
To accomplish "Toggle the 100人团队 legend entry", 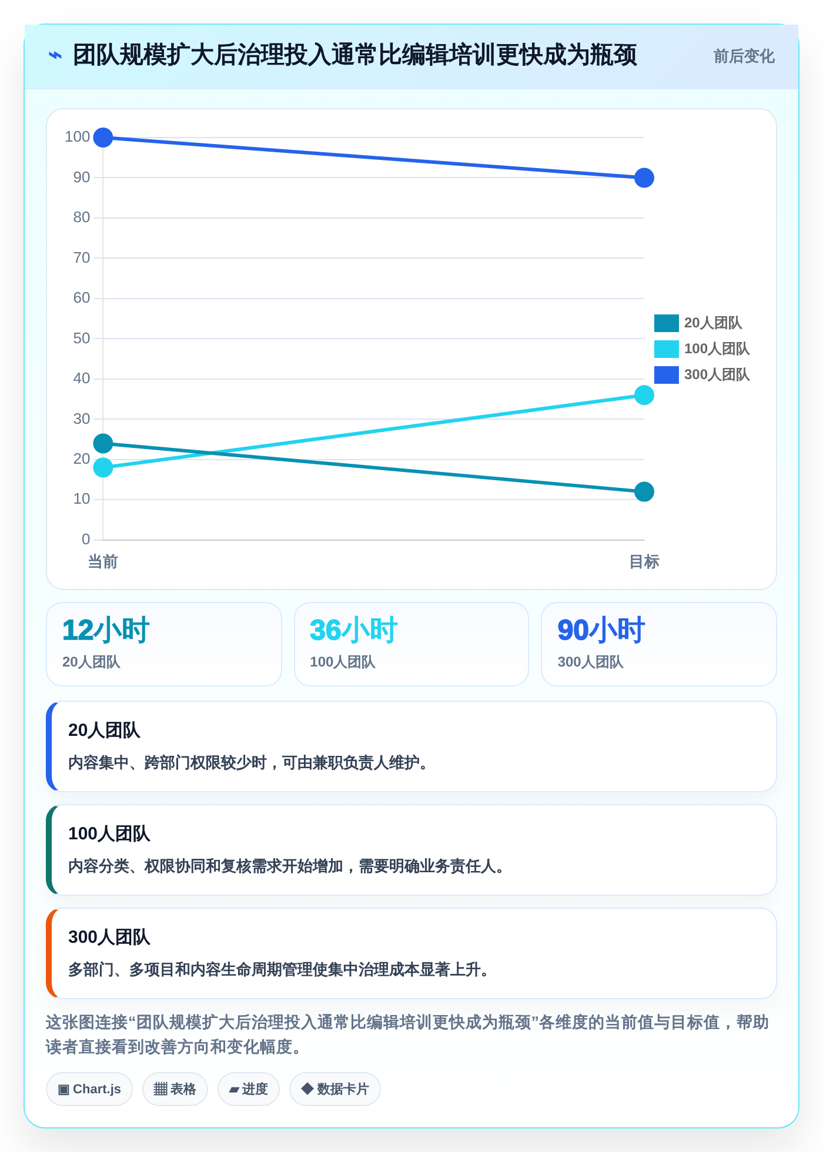I will click(x=702, y=349).
